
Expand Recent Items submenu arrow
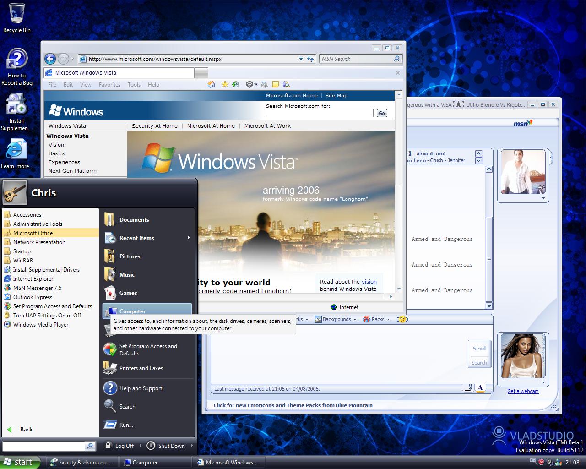189,238
